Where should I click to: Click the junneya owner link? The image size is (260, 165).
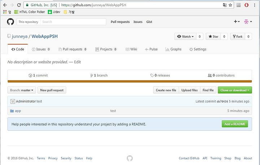coord(19,36)
